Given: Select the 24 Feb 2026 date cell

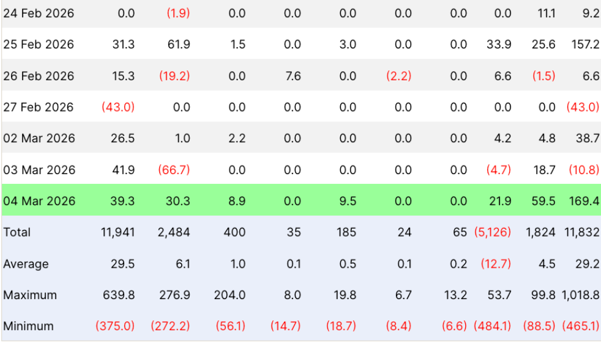Looking at the screenshot, I should 39,13.
